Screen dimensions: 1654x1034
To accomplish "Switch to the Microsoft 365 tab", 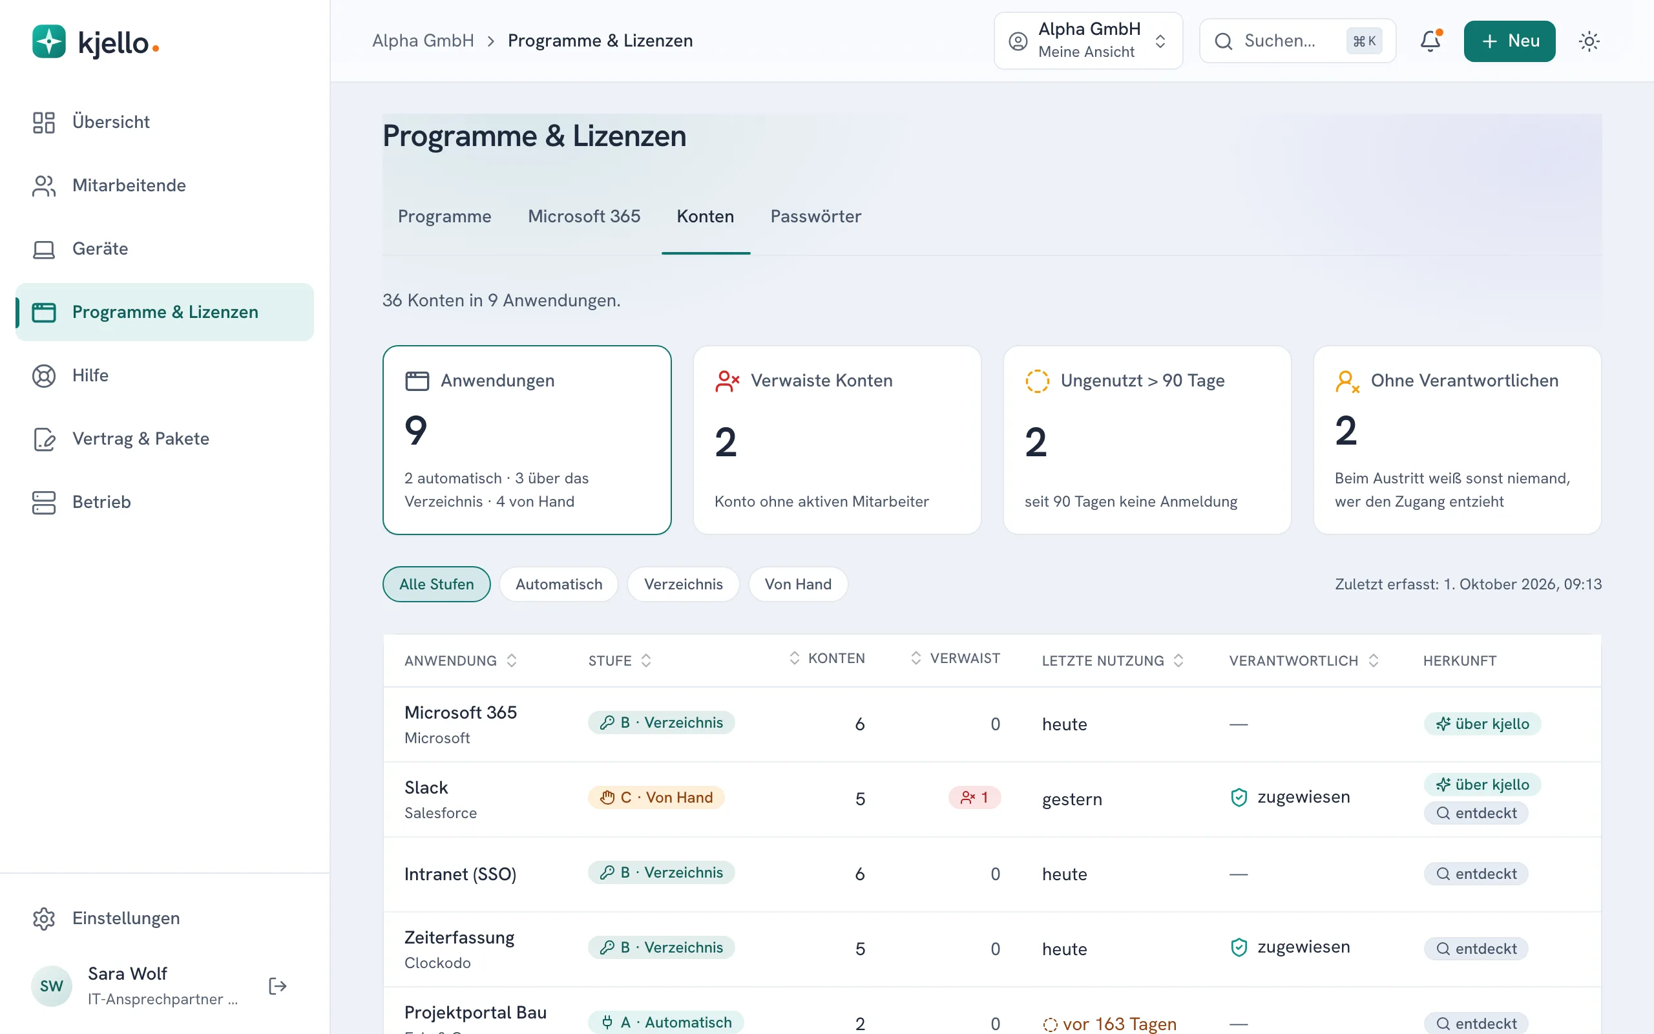I will click(583, 216).
